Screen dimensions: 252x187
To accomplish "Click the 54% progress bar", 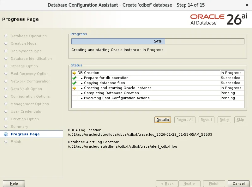I will point(158,41).
